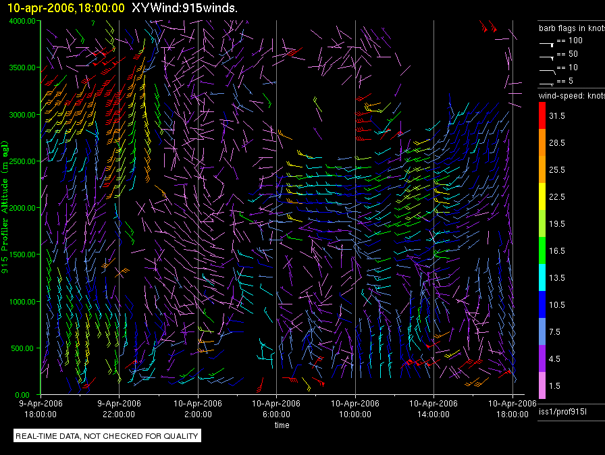
Task: Click the '16.5' wind-speed legend value
Action: point(557,251)
